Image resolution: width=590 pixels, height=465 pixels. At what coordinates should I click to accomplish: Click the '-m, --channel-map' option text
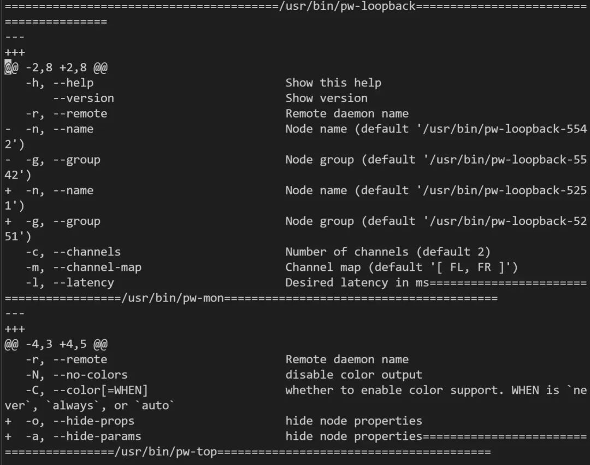(x=84, y=268)
